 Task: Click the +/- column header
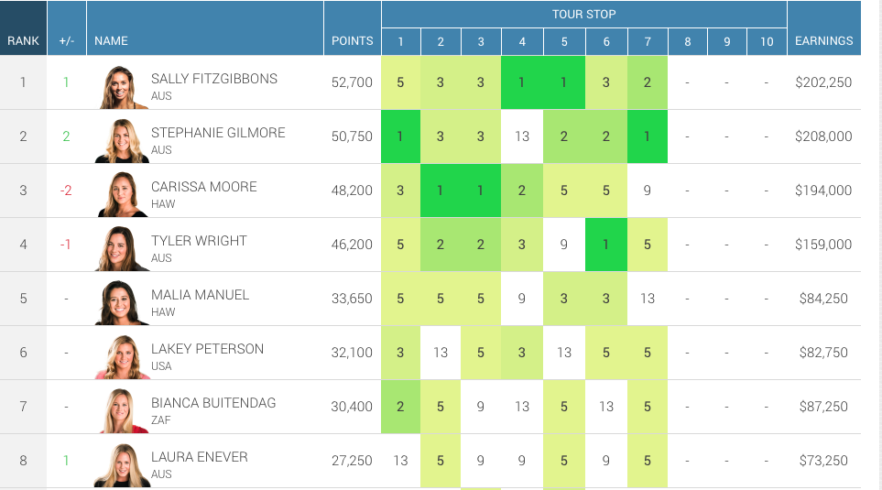tap(67, 40)
